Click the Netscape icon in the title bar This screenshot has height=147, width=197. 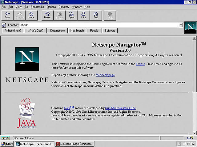pyautogui.click(x=2, y=2)
